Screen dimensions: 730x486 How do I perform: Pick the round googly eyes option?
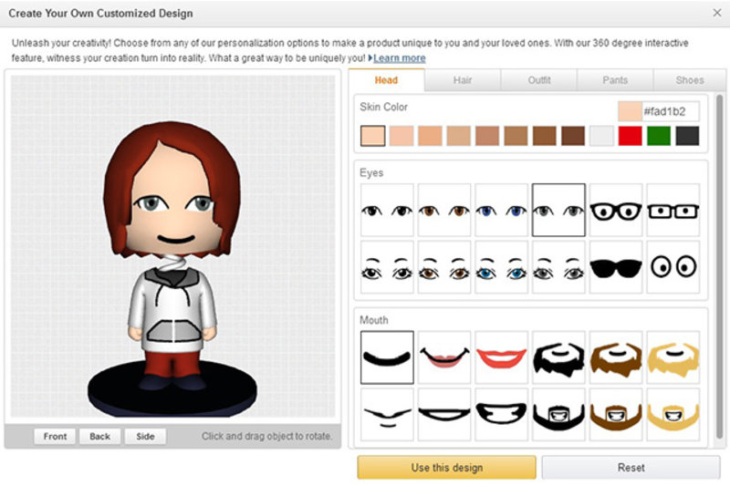click(673, 267)
